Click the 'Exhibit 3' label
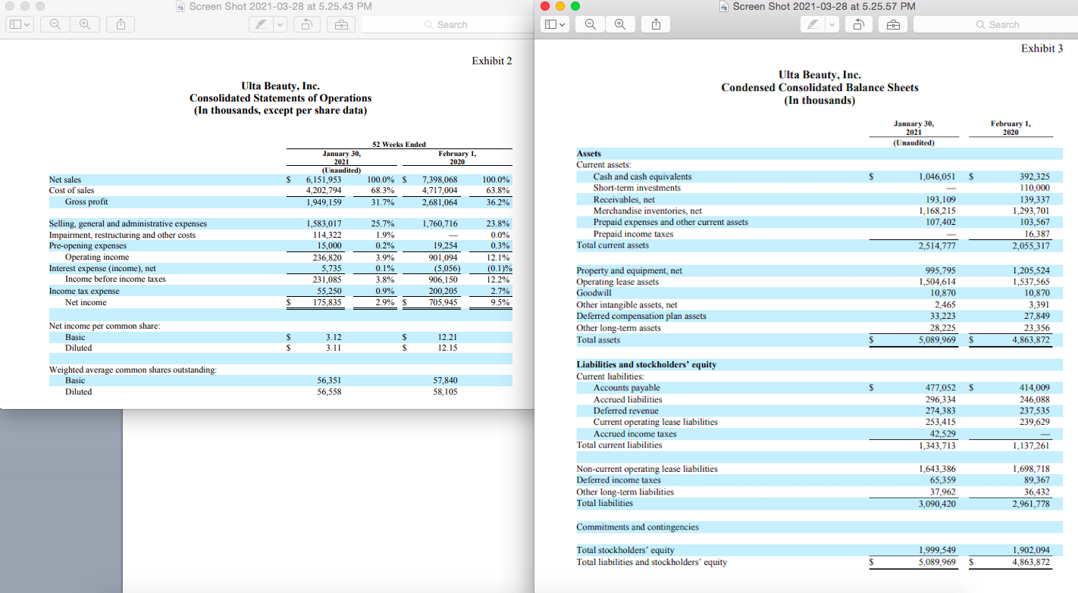This screenshot has width=1078, height=593. pos(1042,48)
